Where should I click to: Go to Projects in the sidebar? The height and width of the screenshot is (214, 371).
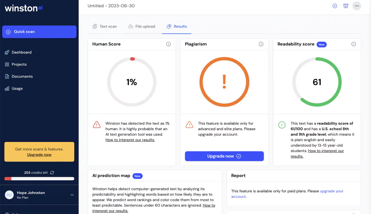[x=19, y=64]
